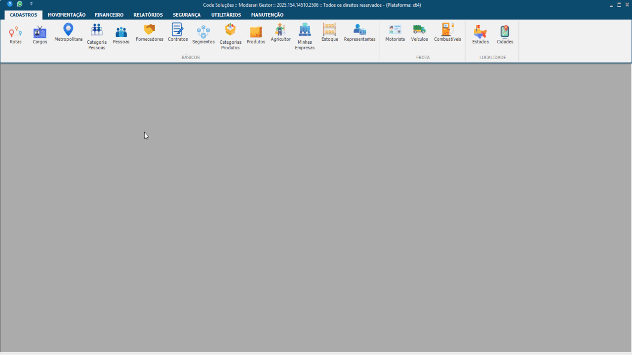This screenshot has width=632, height=355.
Task: Open the Agricultor registration
Action: [280, 33]
